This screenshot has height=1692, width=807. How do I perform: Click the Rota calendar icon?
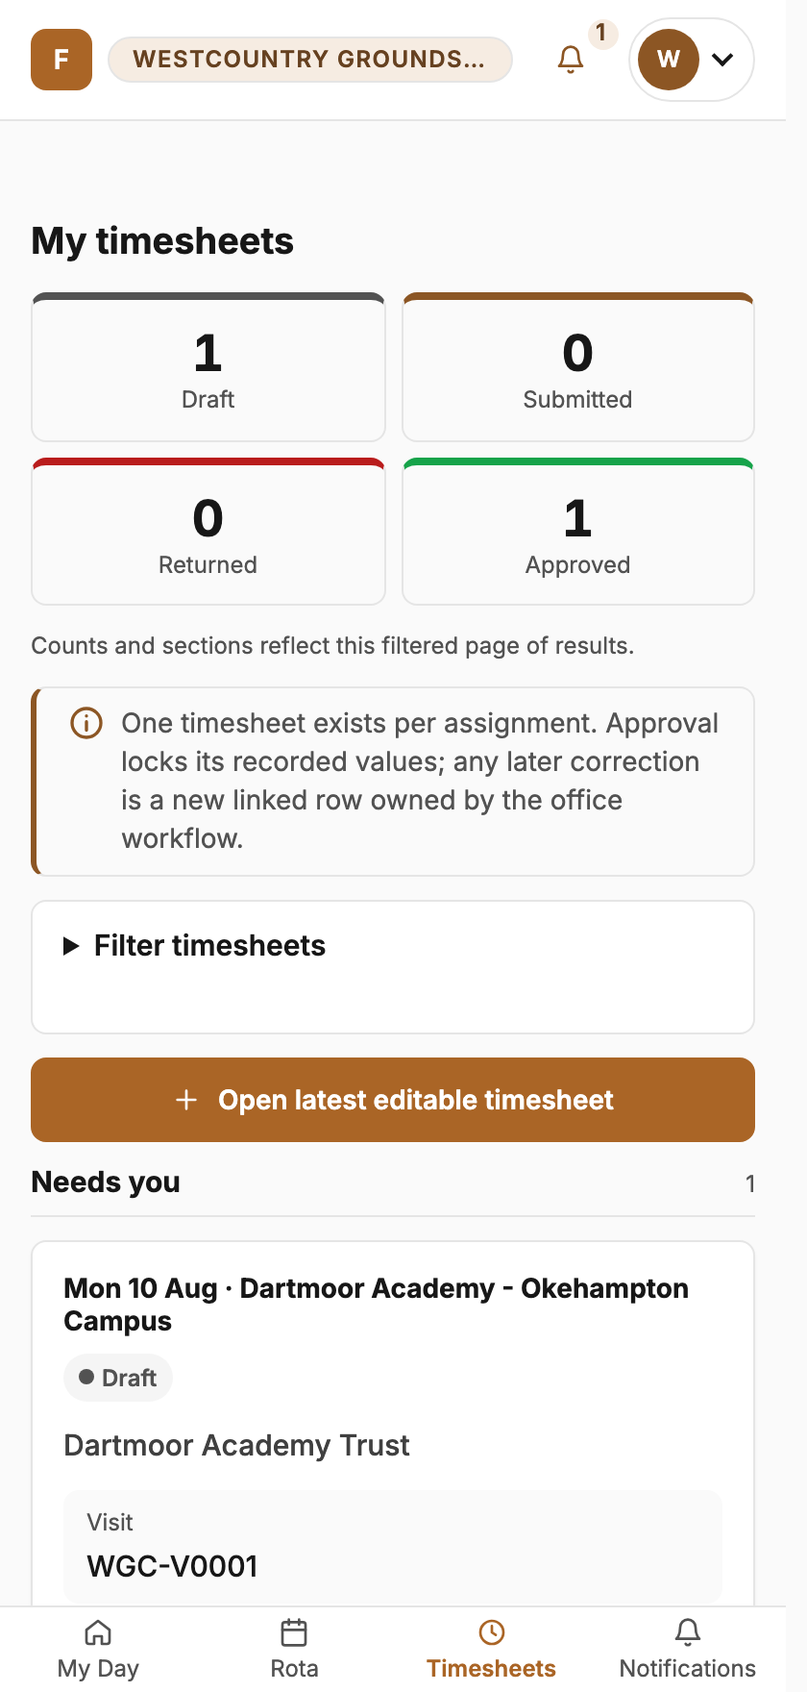pyautogui.click(x=294, y=1632)
